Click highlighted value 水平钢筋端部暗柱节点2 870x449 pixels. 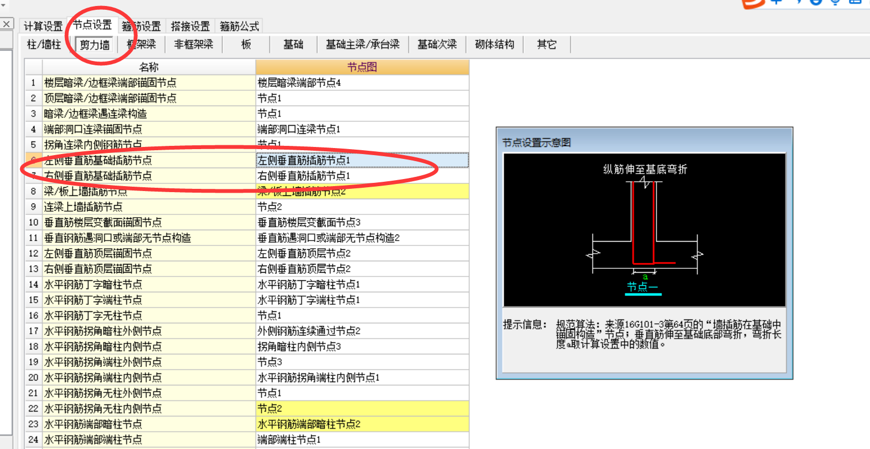(362, 424)
